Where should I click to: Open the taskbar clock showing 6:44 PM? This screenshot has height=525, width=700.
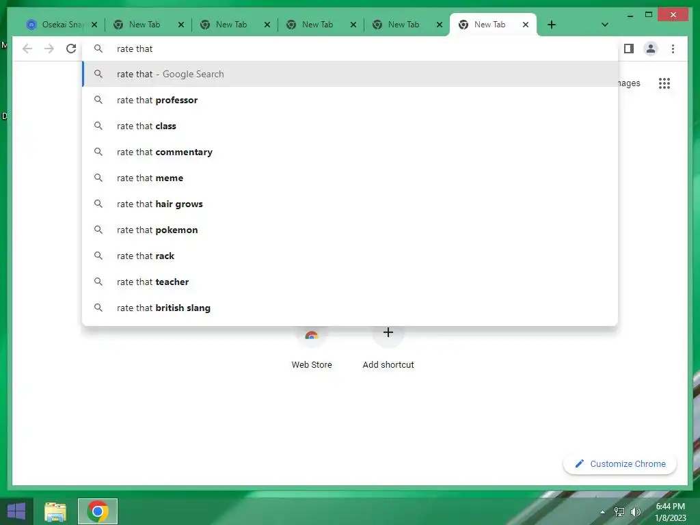click(670, 512)
